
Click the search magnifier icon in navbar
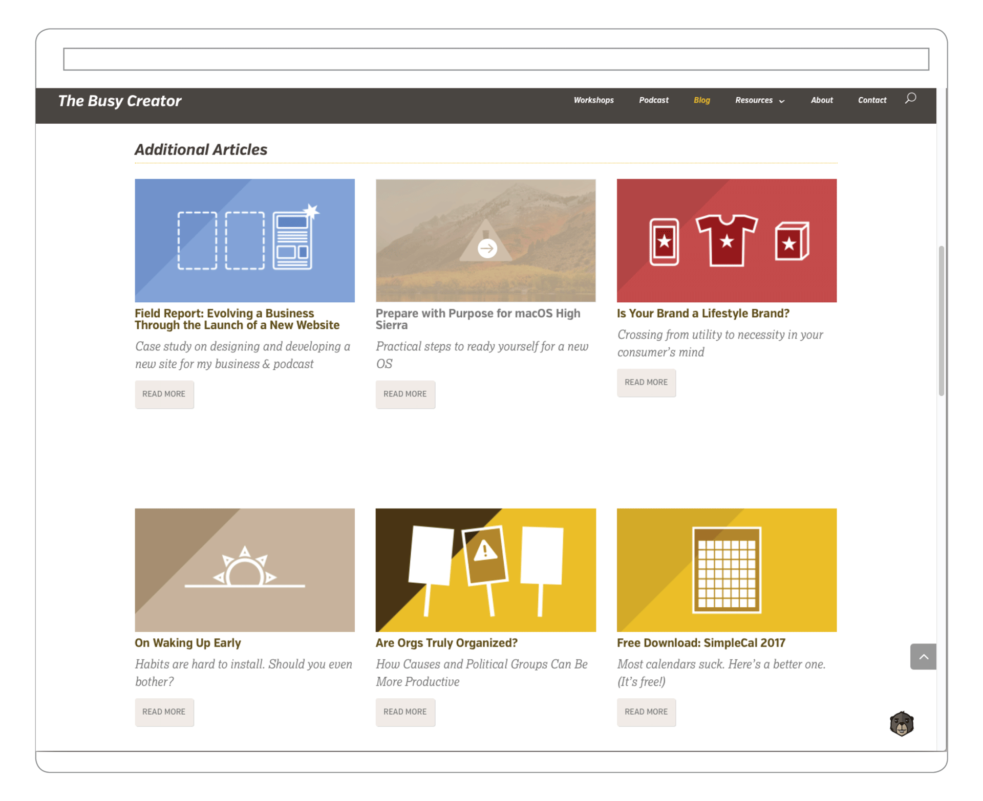point(910,98)
